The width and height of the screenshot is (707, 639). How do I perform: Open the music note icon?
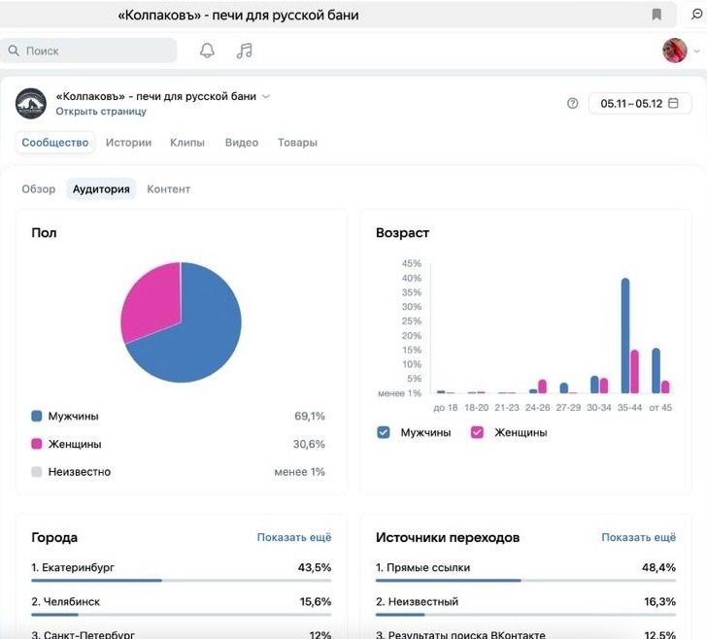pos(245,50)
